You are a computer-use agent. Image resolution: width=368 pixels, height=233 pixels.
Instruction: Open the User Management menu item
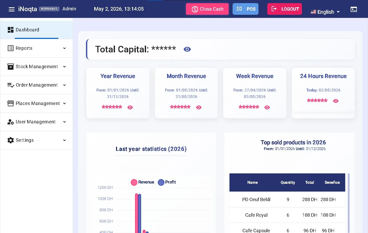click(37, 122)
